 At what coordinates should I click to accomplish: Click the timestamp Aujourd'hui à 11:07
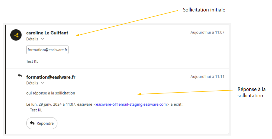tap(207, 32)
